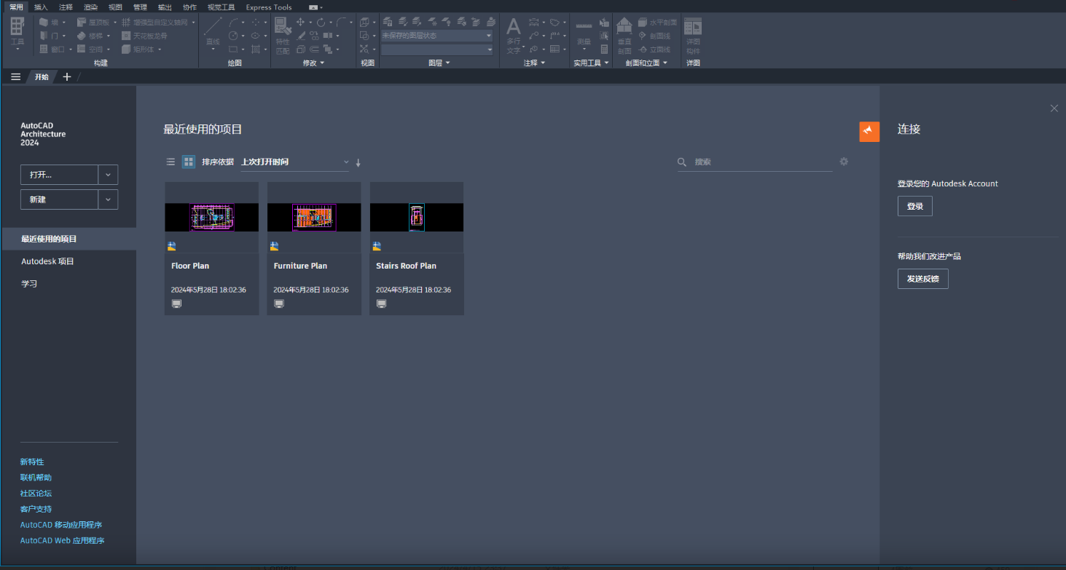Click the 详图构件 (Detail Component) icon
The height and width of the screenshot is (570, 1066).
coord(693,27)
